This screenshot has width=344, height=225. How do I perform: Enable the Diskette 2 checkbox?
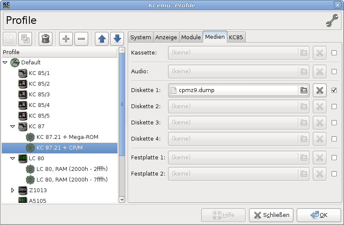point(334,107)
